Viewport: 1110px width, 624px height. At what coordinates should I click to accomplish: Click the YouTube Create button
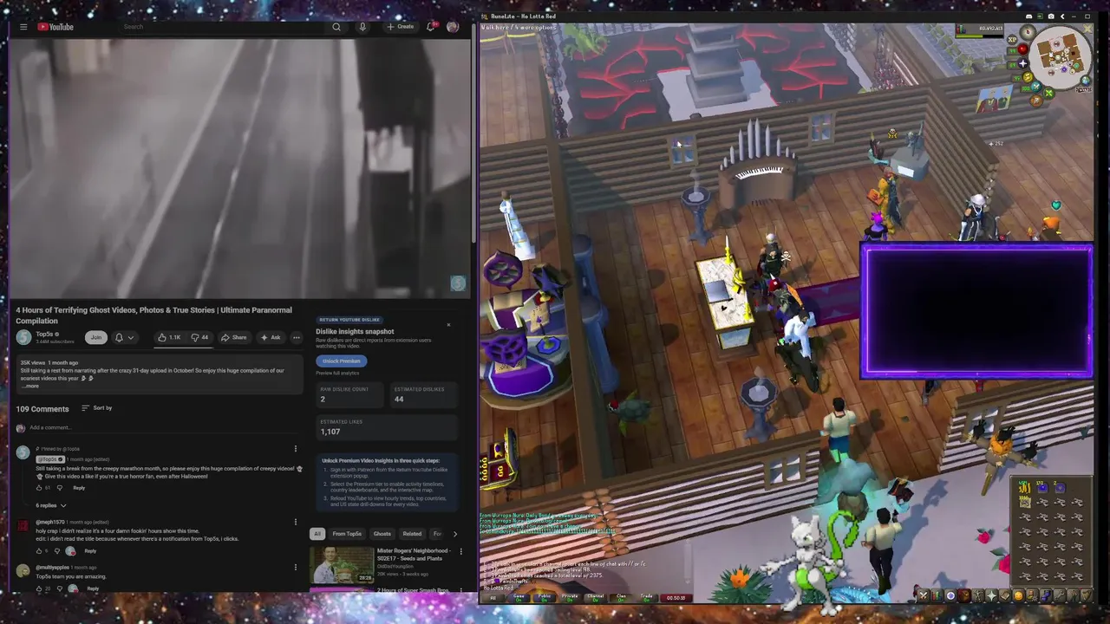[400, 27]
